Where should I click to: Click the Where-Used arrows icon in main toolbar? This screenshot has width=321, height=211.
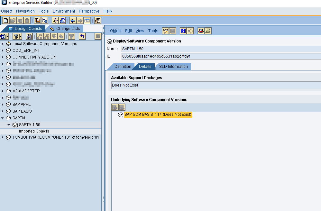(55, 21)
